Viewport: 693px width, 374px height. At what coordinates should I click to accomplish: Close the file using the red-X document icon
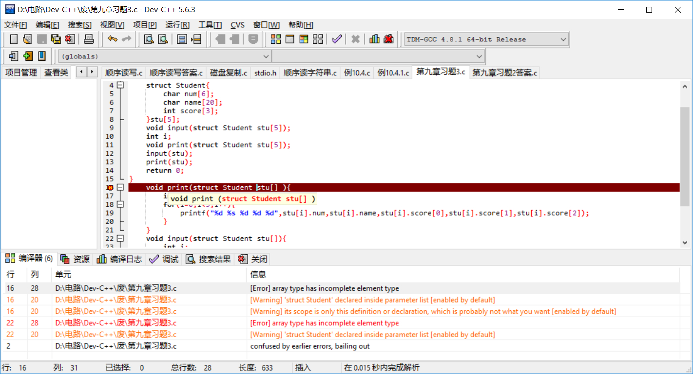pos(70,39)
